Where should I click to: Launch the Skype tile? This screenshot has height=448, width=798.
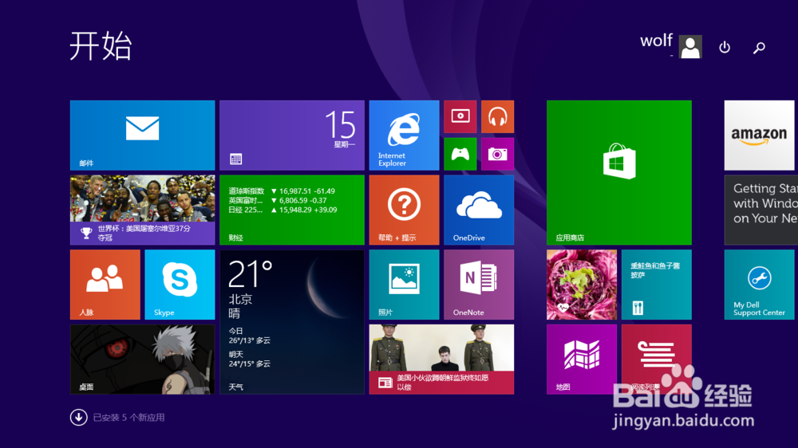(x=180, y=285)
